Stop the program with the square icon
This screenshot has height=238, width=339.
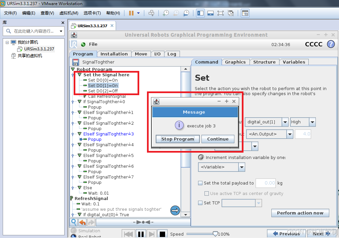tap(162, 234)
